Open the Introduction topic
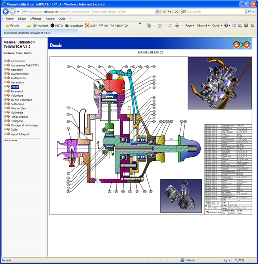This screenshot has width=258, height=264. tap(18, 61)
